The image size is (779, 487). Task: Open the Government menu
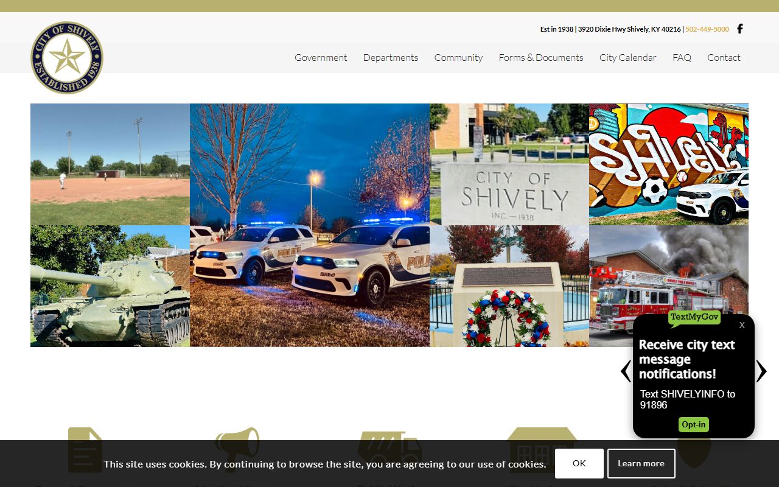coord(321,58)
